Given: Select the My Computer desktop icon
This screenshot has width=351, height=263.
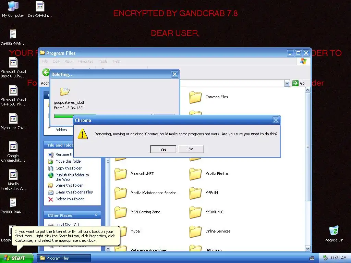Looking at the screenshot, I should click(x=13, y=9).
